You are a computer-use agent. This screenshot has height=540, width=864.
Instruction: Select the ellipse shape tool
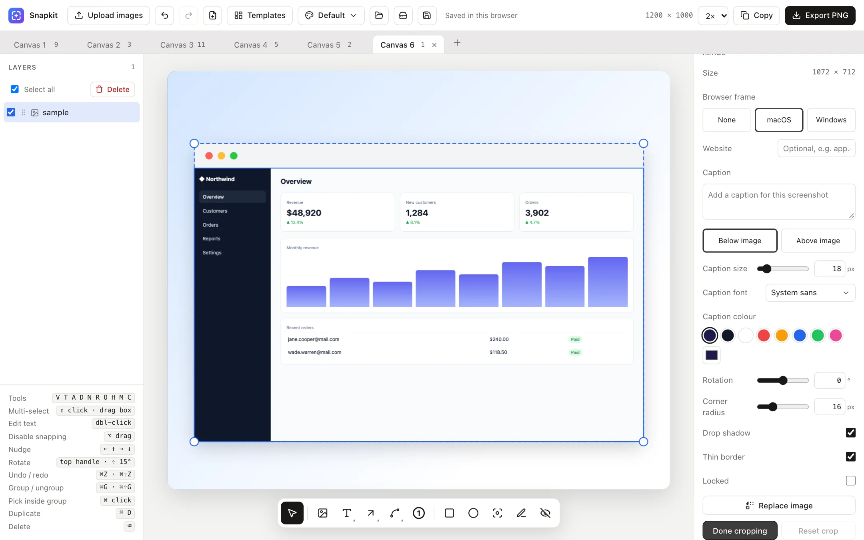click(x=473, y=513)
